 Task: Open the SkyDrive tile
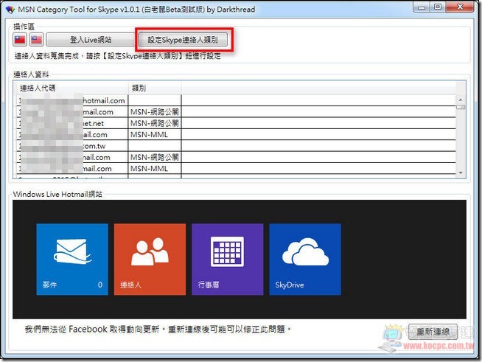[305, 260]
